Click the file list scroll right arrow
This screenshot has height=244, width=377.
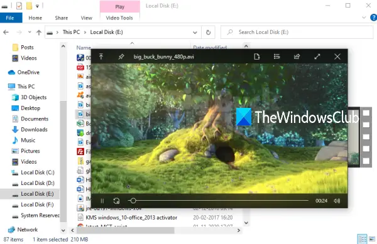[x=239, y=230]
